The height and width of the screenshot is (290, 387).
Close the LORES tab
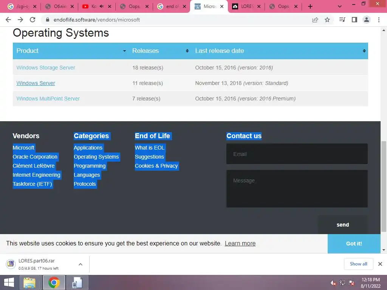[x=259, y=7]
